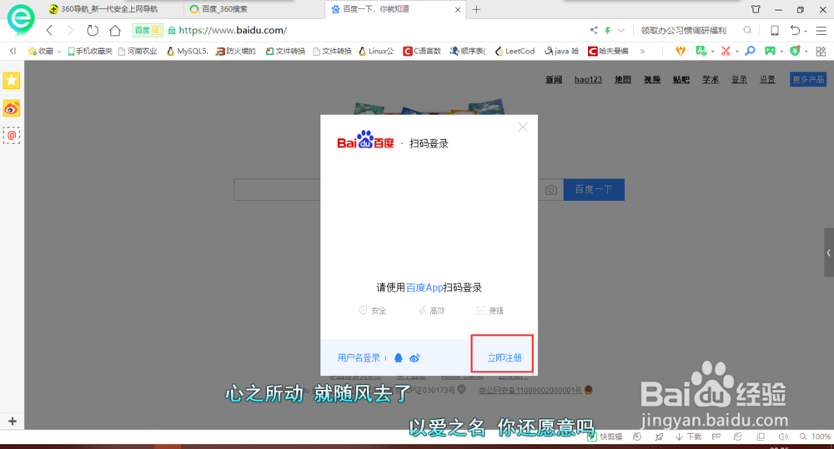Open the 防火墙的 bookmark

point(236,51)
